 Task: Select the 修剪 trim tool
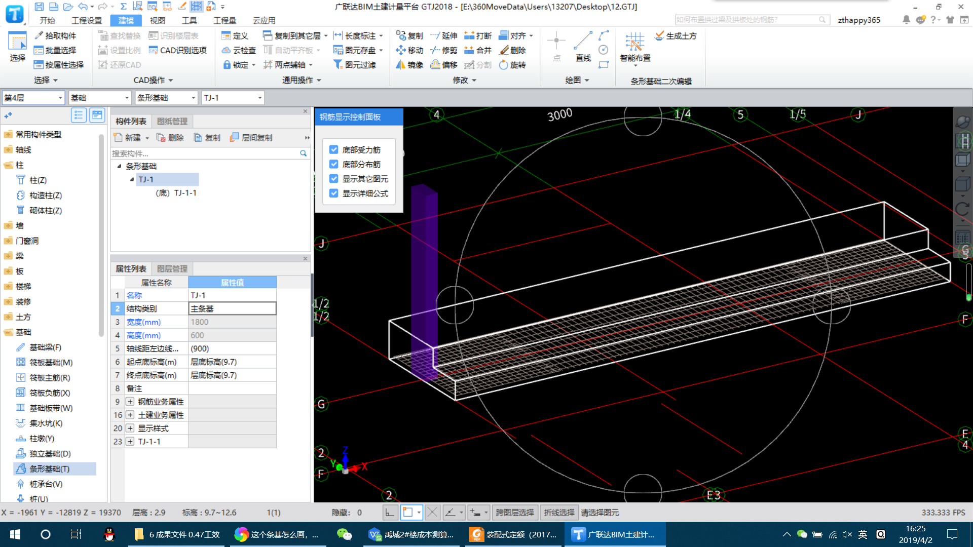pos(443,50)
